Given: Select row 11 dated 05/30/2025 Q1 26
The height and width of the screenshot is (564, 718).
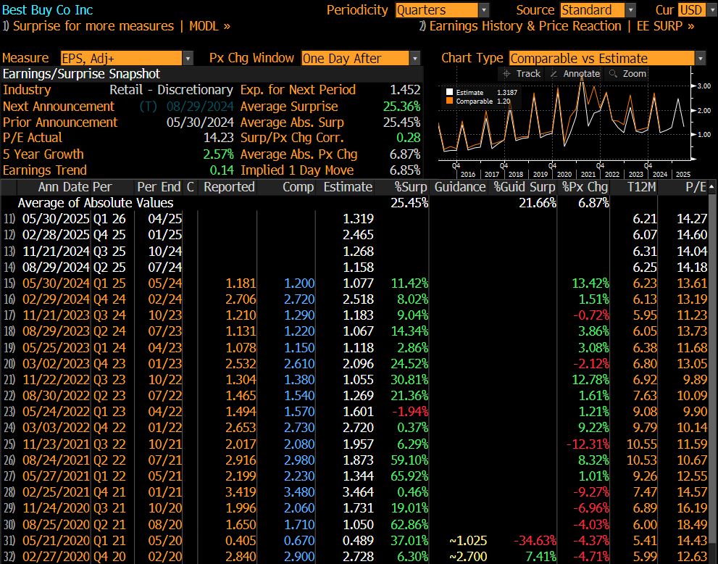Looking at the screenshot, I should [x=355, y=219].
